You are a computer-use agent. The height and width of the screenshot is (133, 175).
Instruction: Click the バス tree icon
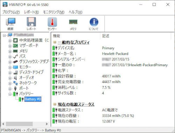coord(15,56)
